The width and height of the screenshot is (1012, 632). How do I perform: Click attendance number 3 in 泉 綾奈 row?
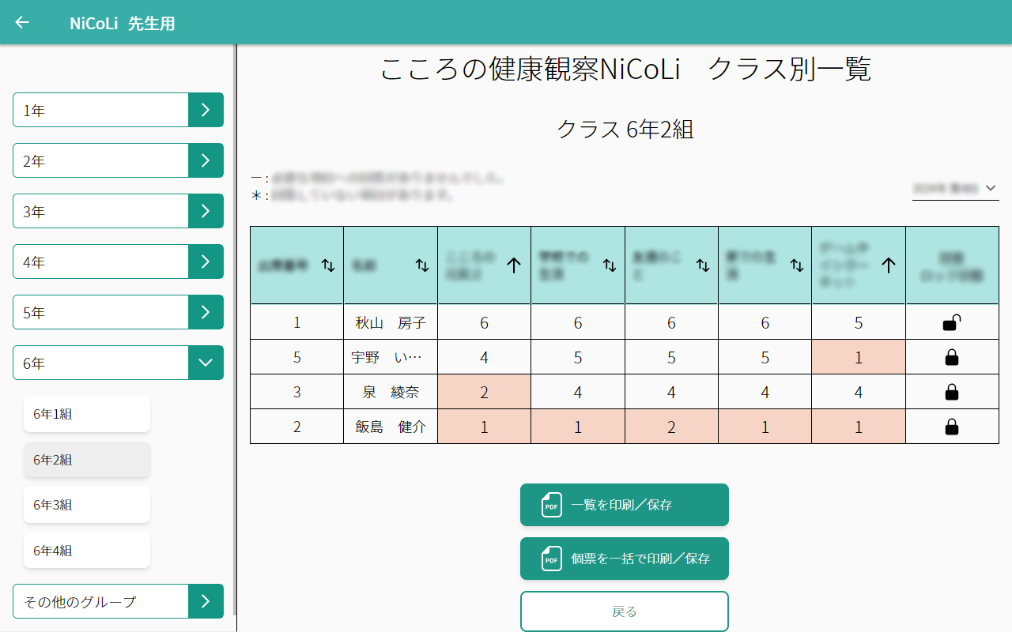coord(297,392)
